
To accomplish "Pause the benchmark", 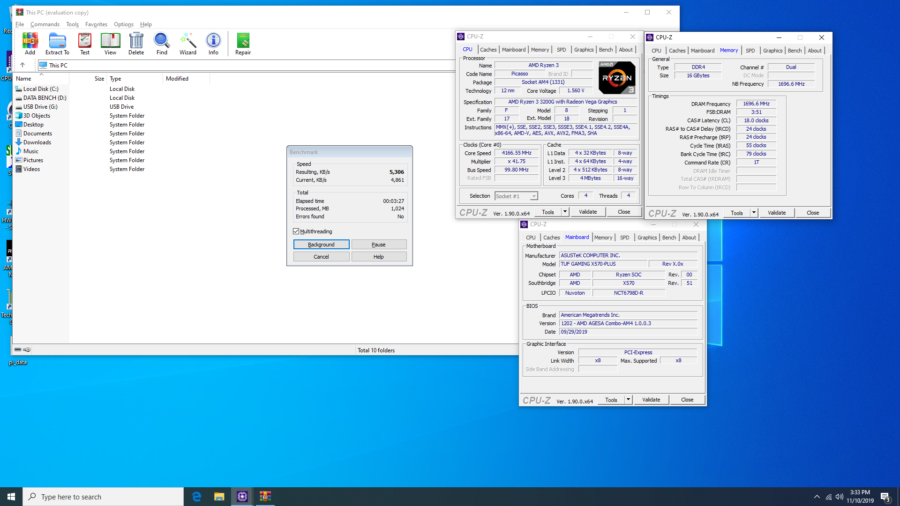I will pos(379,245).
